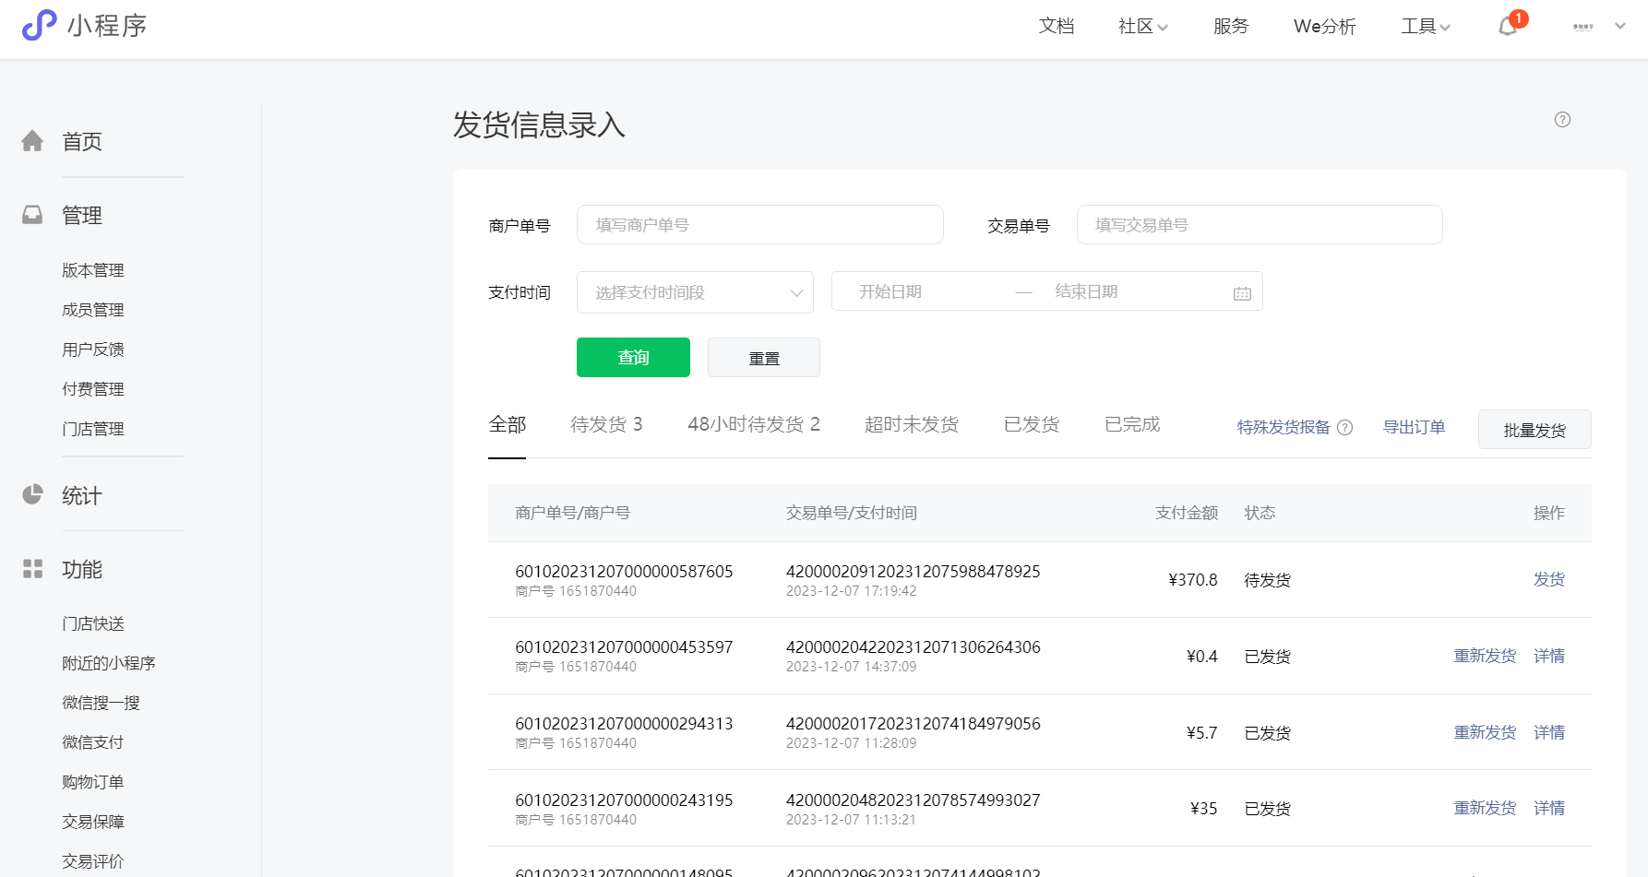Click the ¥370.8 payment amount
Image resolution: width=1648 pixels, height=877 pixels.
click(x=1192, y=579)
